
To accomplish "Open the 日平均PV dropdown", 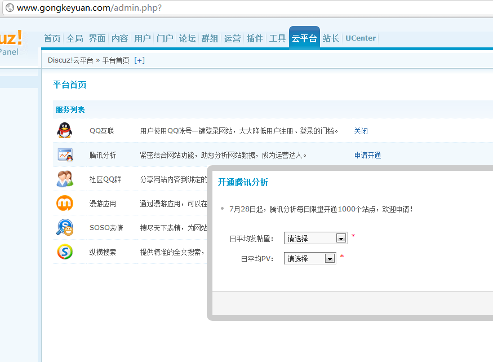I will coord(310,258).
